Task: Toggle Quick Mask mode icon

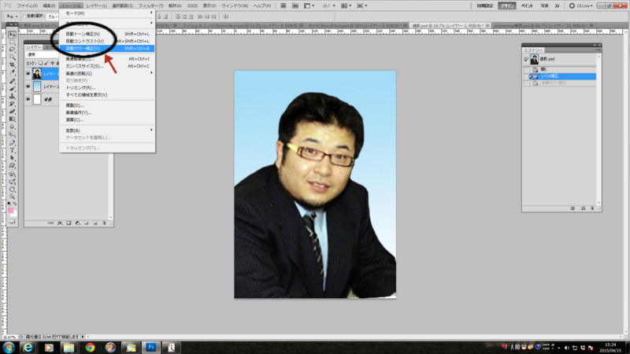Action: (12, 221)
